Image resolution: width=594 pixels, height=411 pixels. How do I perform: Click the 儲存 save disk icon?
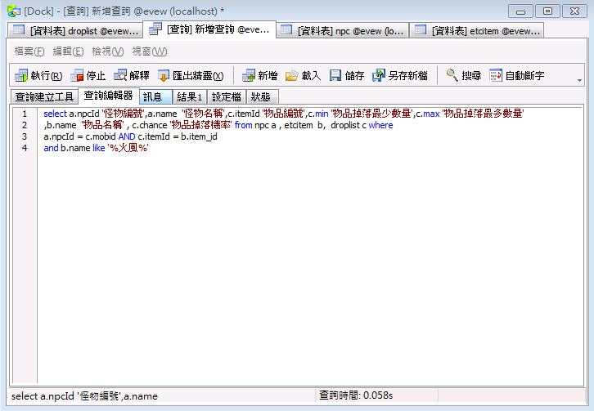pos(335,76)
